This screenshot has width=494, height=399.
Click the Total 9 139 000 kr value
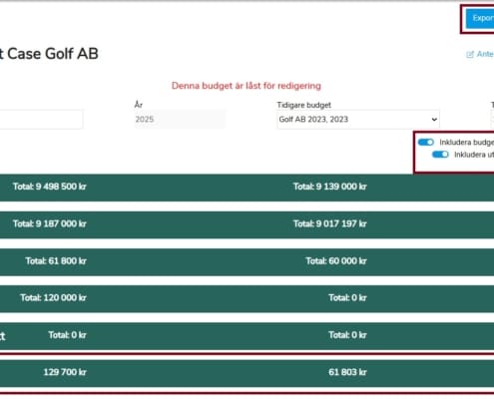pos(329,187)
